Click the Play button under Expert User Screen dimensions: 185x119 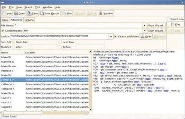point(175,24)
